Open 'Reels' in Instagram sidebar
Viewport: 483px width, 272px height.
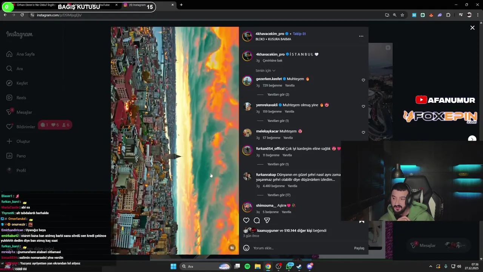click(17, 98)
